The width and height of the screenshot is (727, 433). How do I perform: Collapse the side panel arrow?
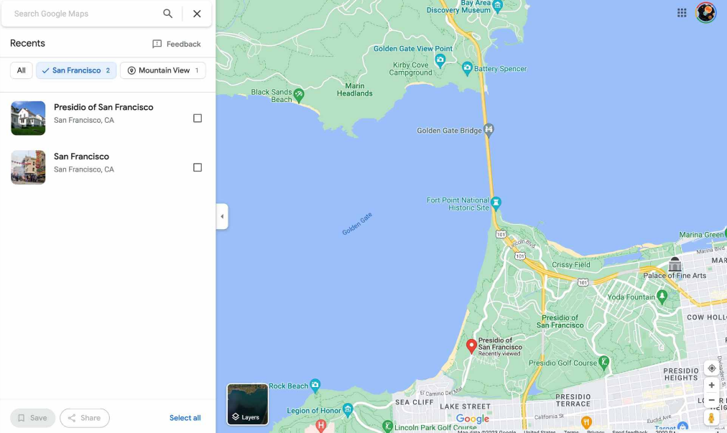pyautogui.click(x=222, y=217)
